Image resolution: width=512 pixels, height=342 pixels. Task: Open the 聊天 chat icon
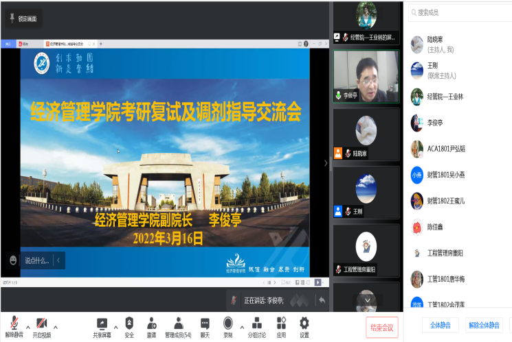[205, 323]
